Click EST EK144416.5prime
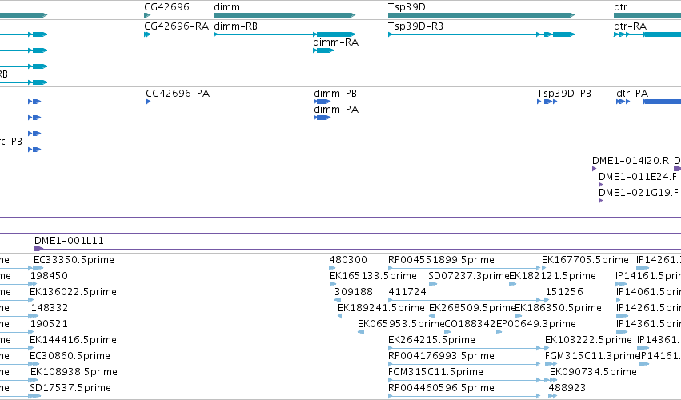This screenshot has height=400, width=681. 73,340
